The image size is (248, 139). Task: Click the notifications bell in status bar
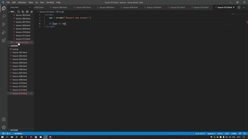(x=245, y=134)
